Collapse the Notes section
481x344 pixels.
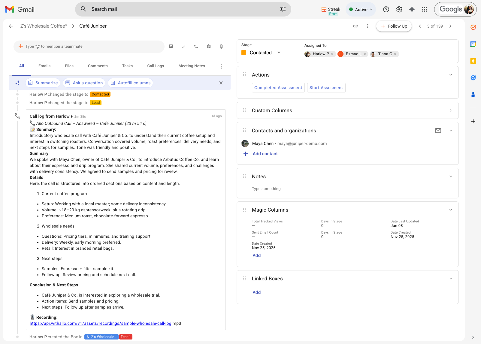click(451, 177)
